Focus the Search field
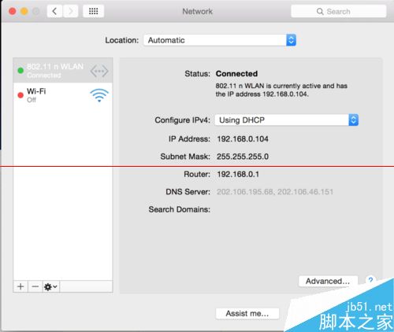This screenshot has height=332, width=394. point(339,11)
